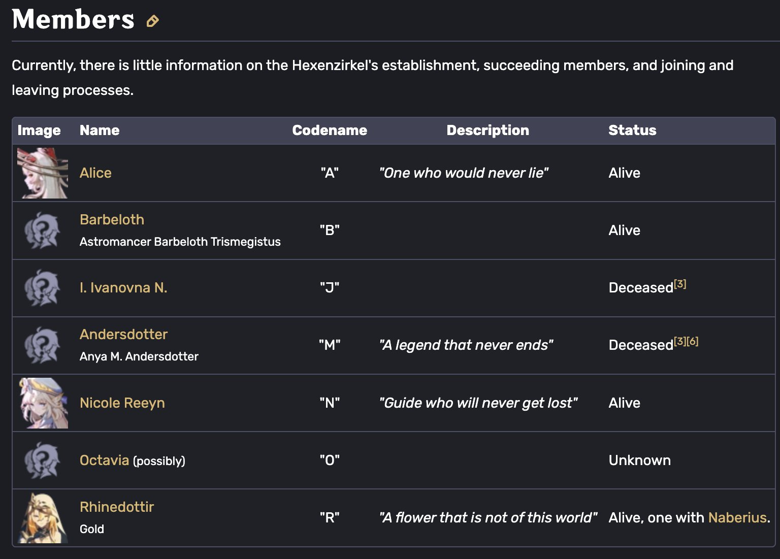The image size is (780, 559).
Task: Click "Astromancer Barbeloth Trismegistus" subtitle
Action: [x=180, y=242]
